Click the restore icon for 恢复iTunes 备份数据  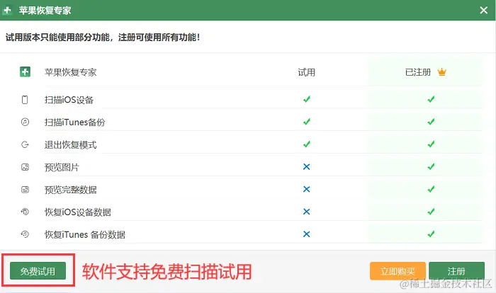click(25, 234)
